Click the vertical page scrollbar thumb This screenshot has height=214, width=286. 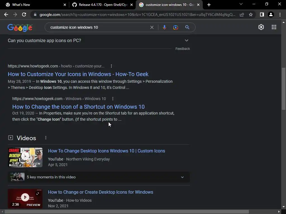click(283, 89)
